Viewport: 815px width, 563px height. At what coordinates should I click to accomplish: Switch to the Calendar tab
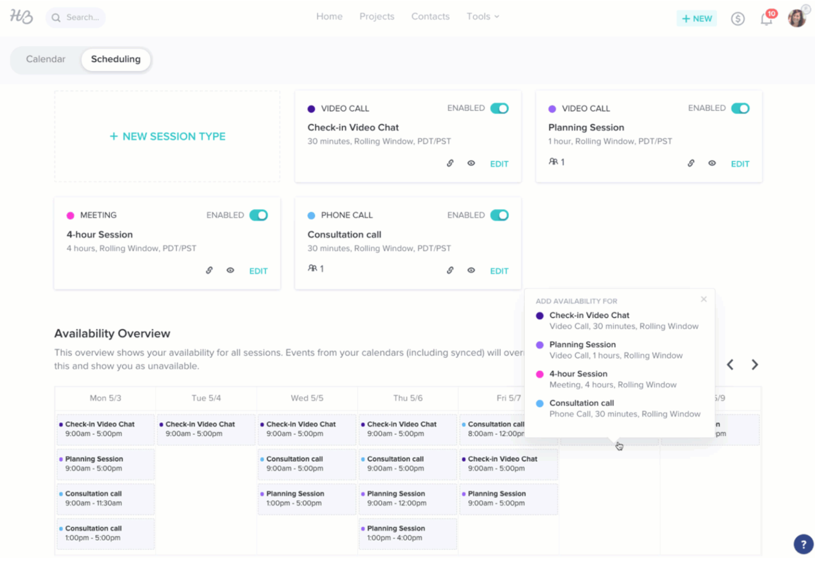46,59
